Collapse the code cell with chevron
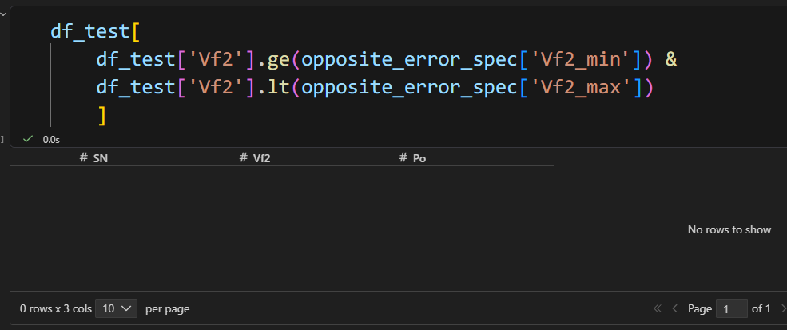The width and height of the screenshot is (787, 330). [x=3, y=14]
